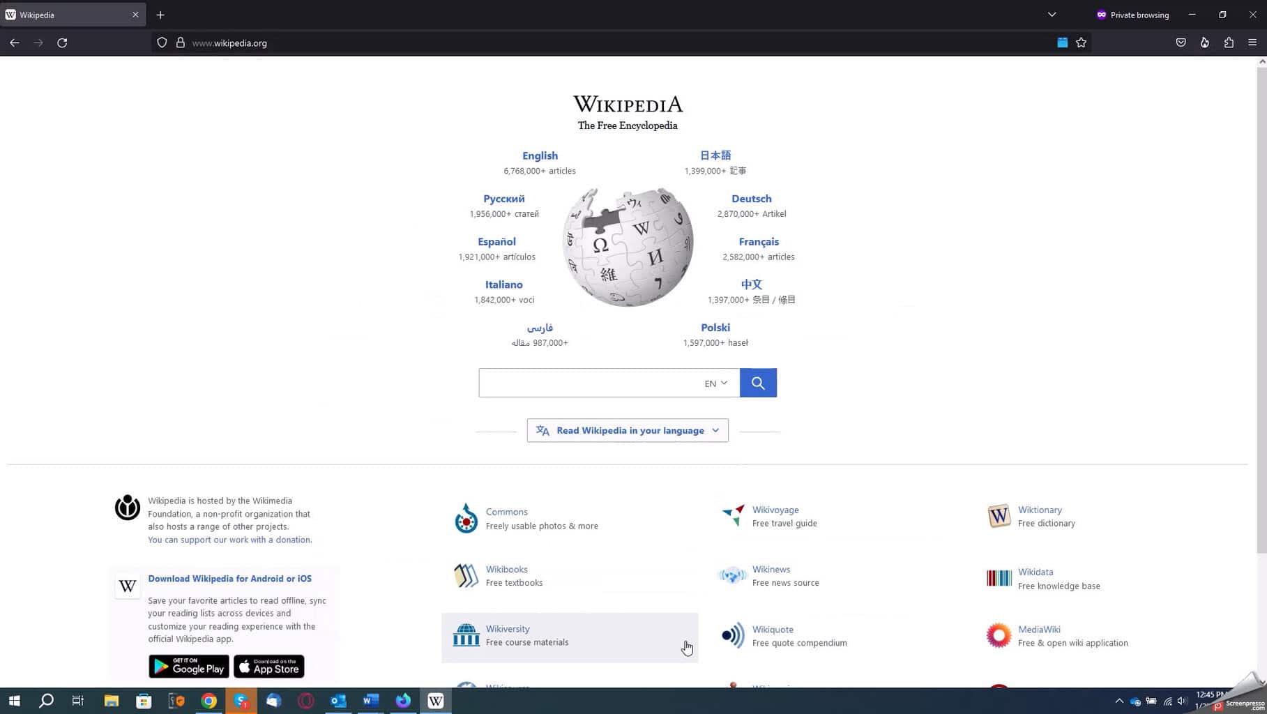The width and height of the screenshot is (1267, 714).
Task: Close the Wikipedia tab
Action: tap(135, 15)
